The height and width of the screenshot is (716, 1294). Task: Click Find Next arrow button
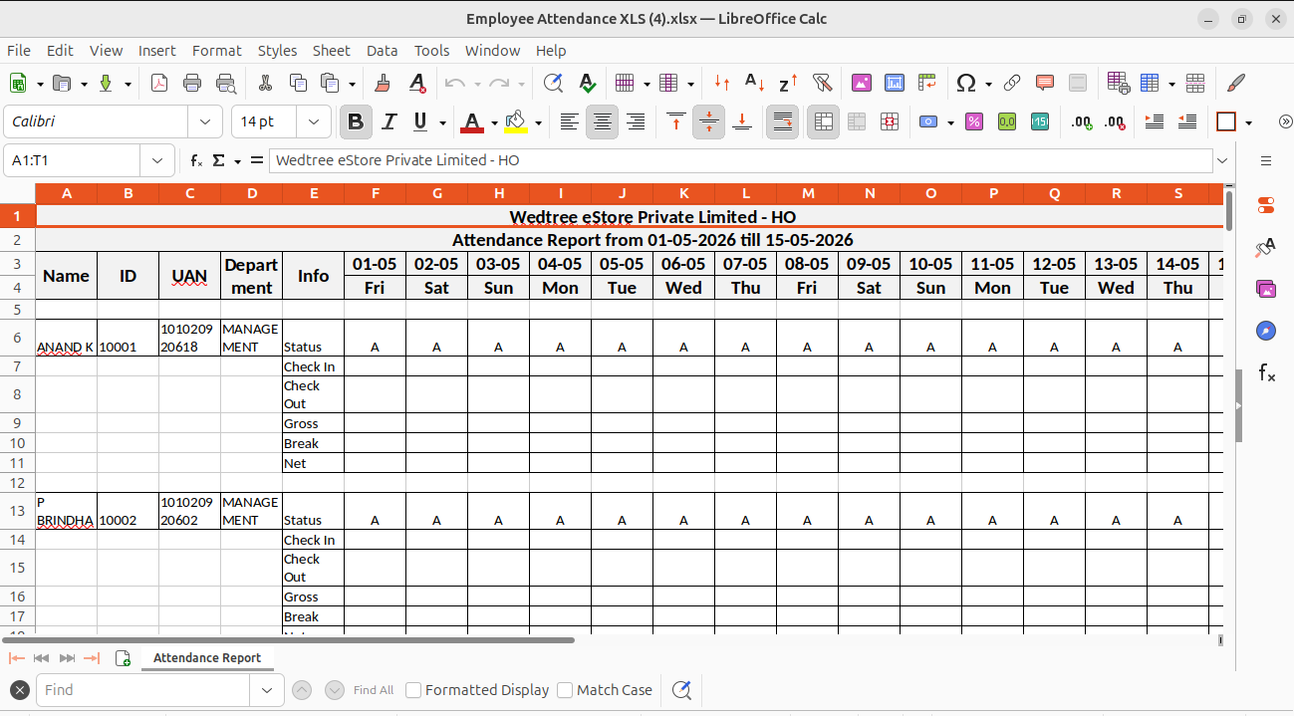pos(335,690)
